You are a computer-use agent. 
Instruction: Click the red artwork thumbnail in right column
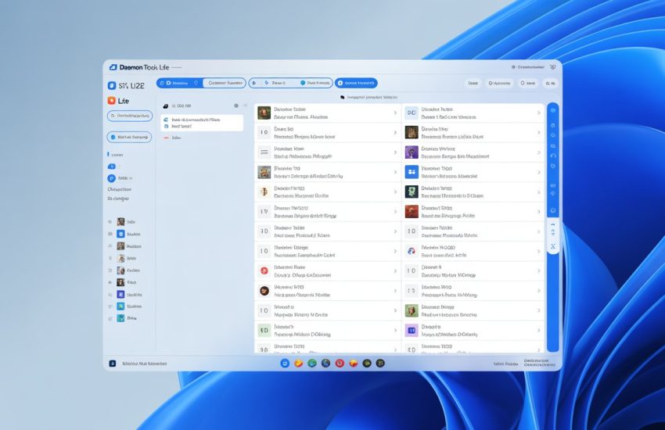click(412, 211)
